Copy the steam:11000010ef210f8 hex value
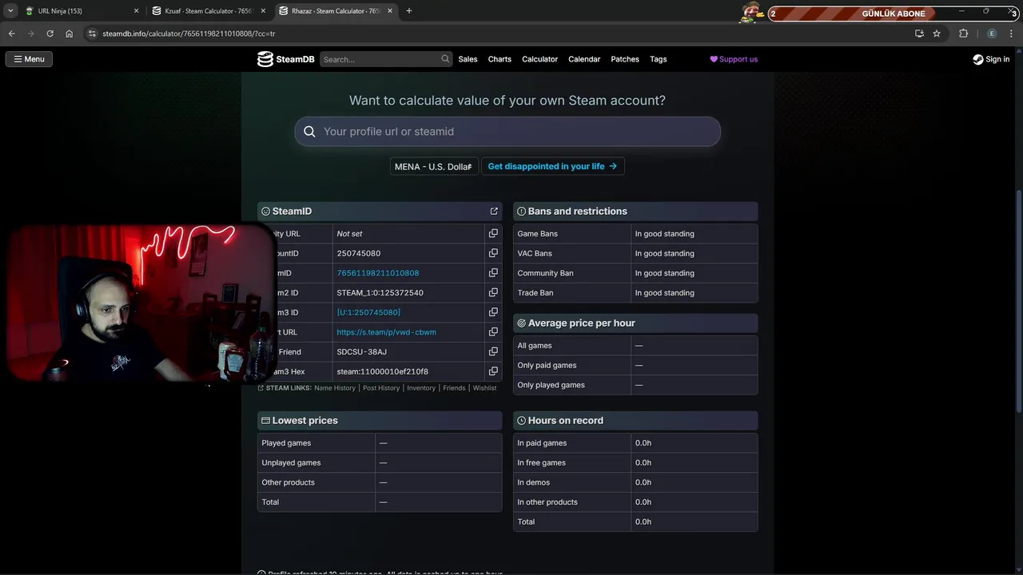The image size is (1023, 575). tap(493, 371)
